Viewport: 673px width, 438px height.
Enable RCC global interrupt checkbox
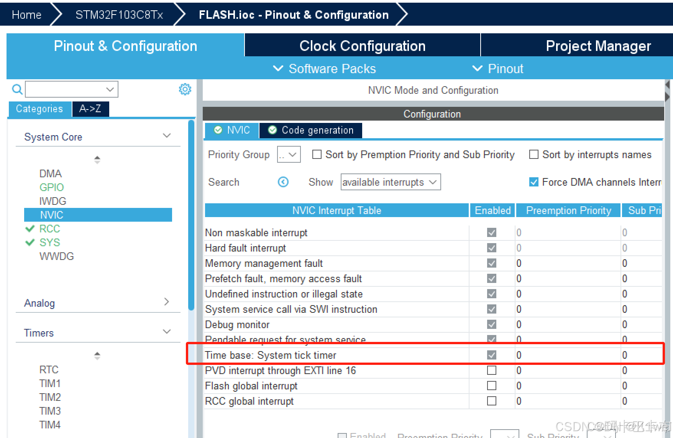point(492,401)
